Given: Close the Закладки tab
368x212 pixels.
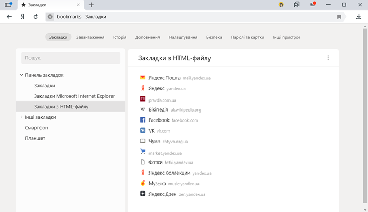Looking at the screenshot, I should (78, 5).
